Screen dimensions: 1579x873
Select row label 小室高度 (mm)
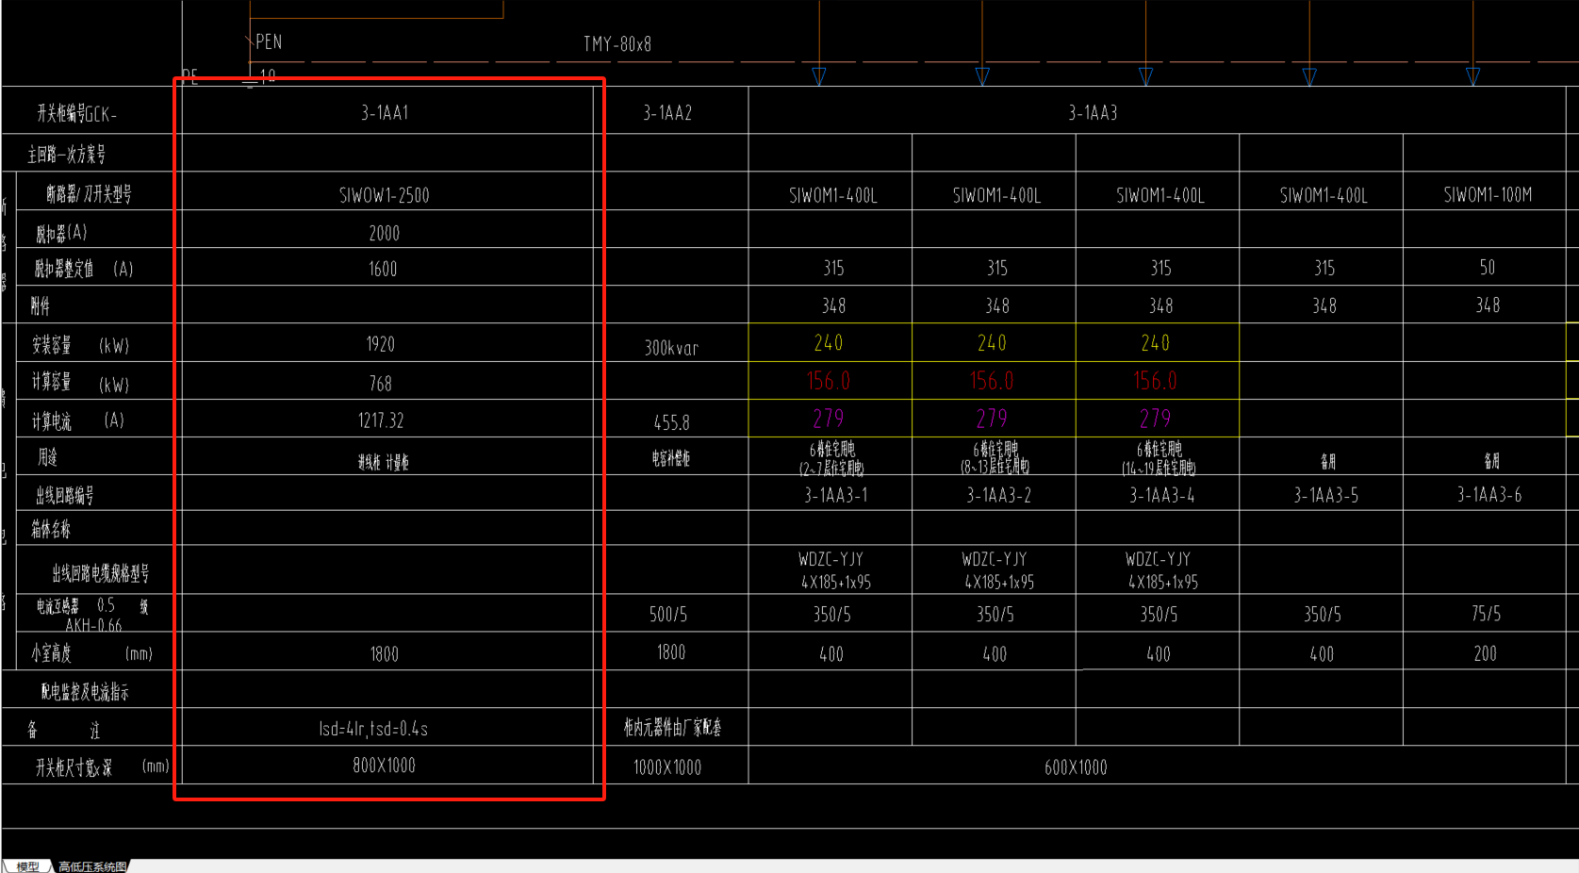91,652
